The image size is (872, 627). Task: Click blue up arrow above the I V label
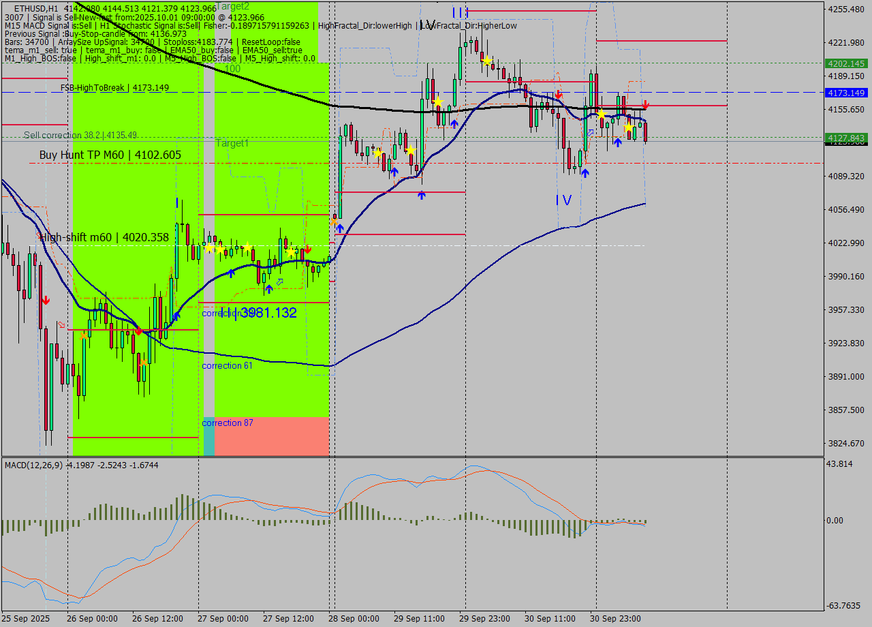[x=585, y=173]
